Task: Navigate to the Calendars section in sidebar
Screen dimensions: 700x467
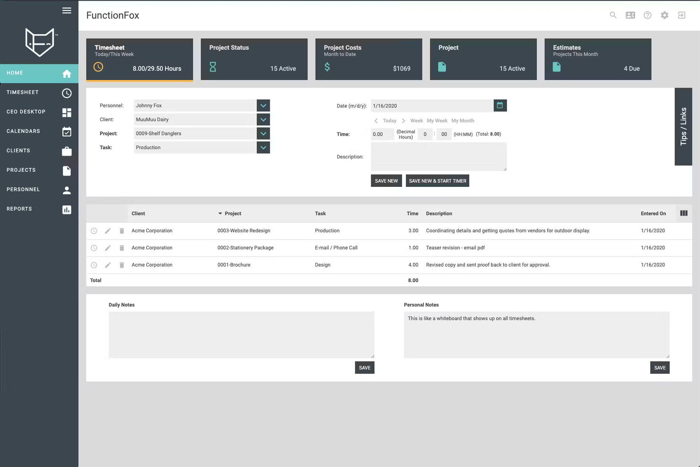Action: coord(33,131)
